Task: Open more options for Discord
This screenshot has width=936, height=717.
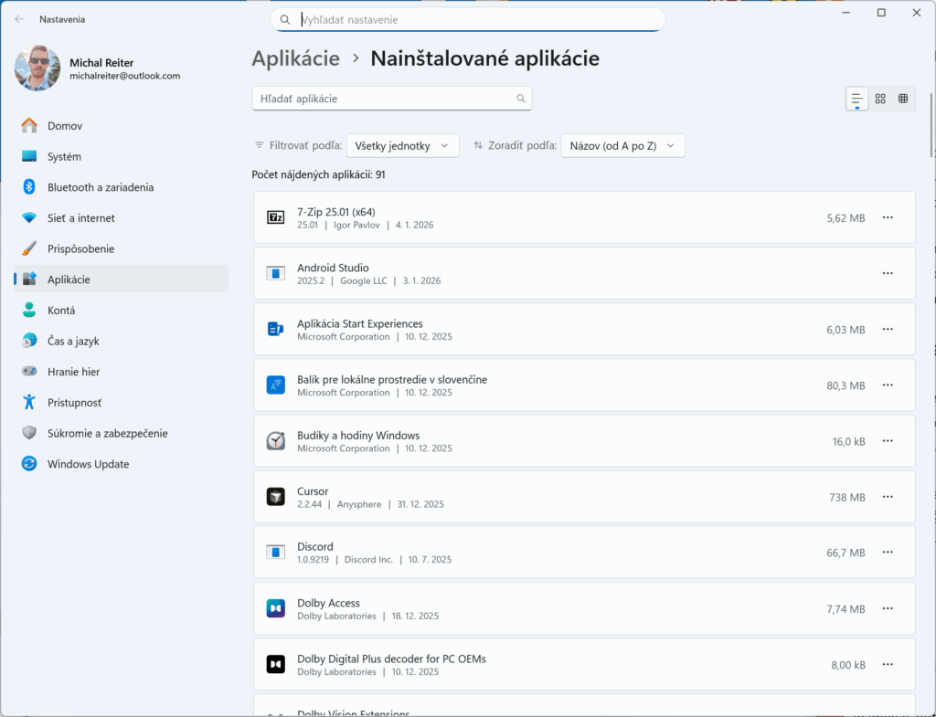Action: click(x=887, y=552)
